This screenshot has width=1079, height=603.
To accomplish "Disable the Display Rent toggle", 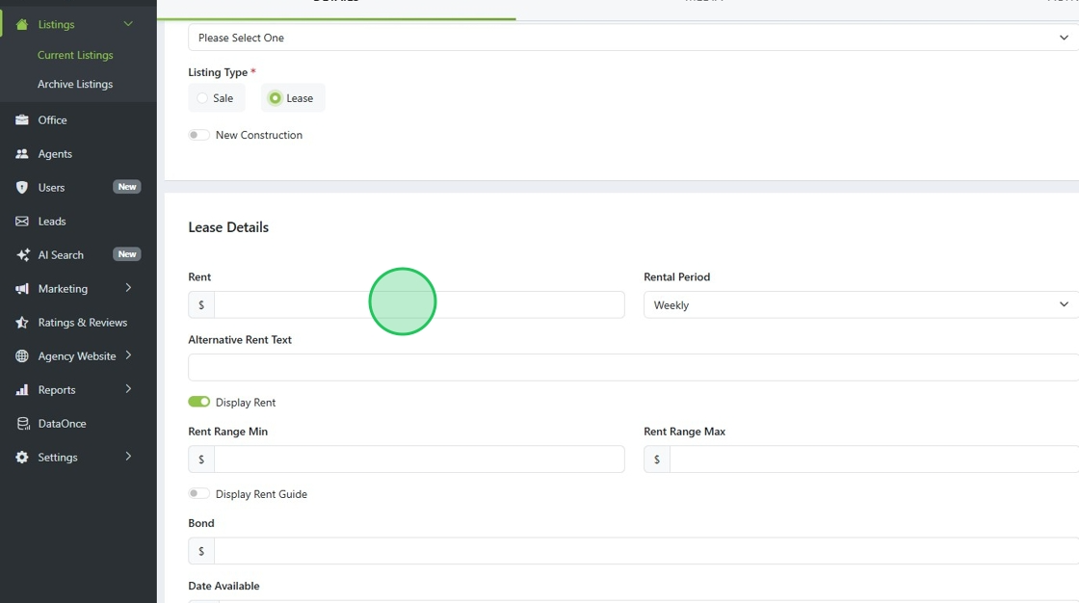I will point(199,402).
